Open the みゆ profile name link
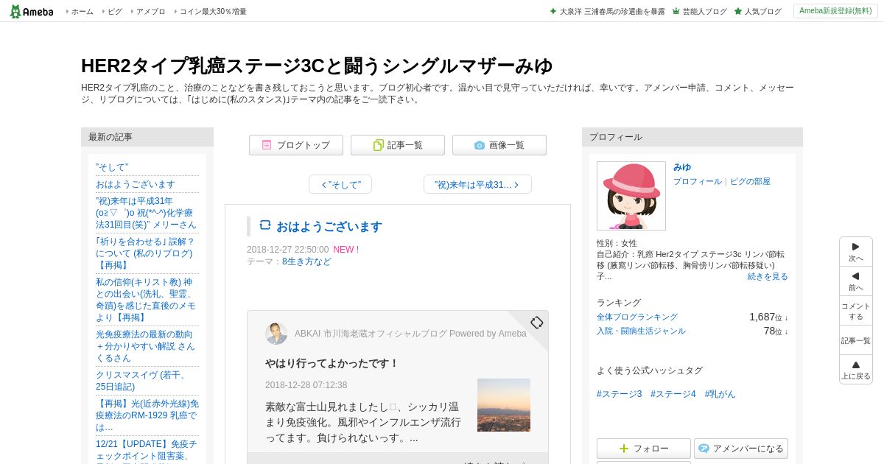Screen dimensions: 884x464 point(682,167)
